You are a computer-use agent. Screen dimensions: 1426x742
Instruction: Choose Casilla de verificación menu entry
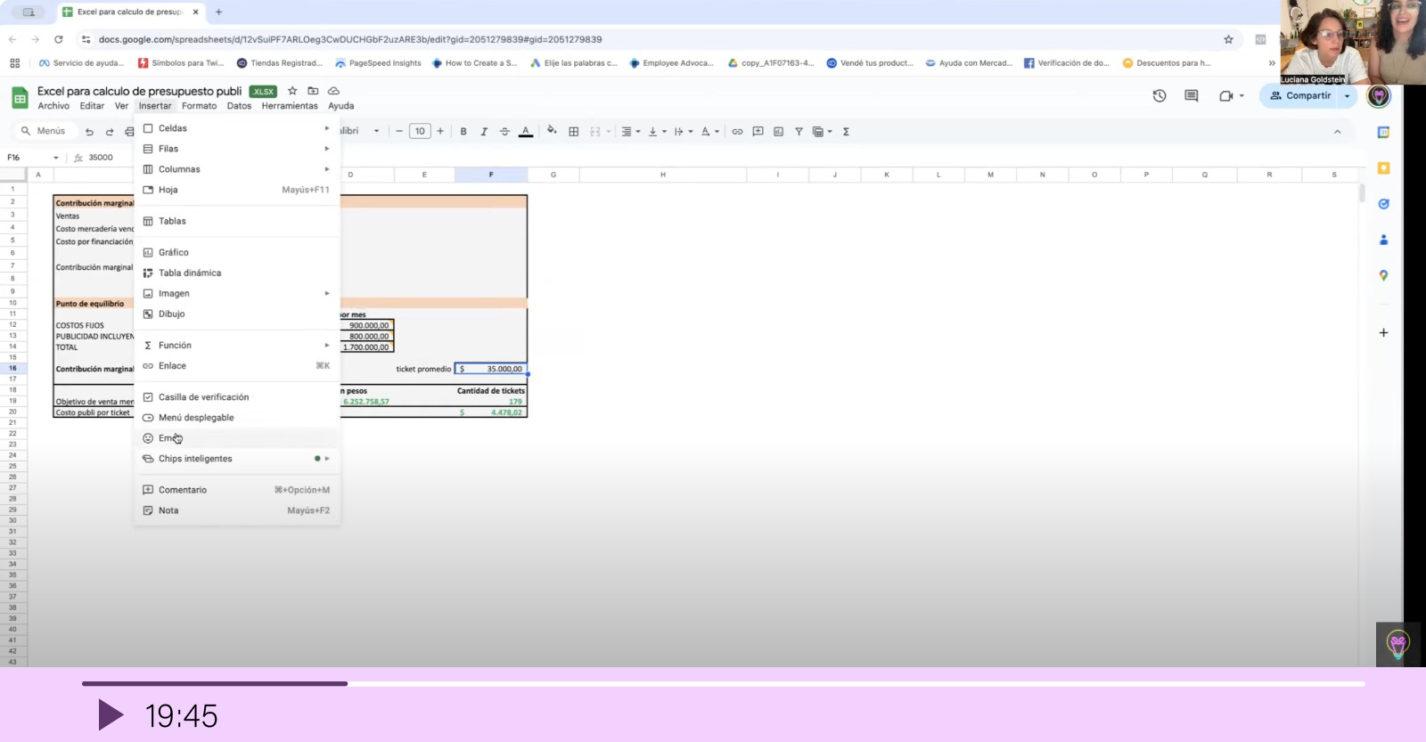(x=203, y=397)
